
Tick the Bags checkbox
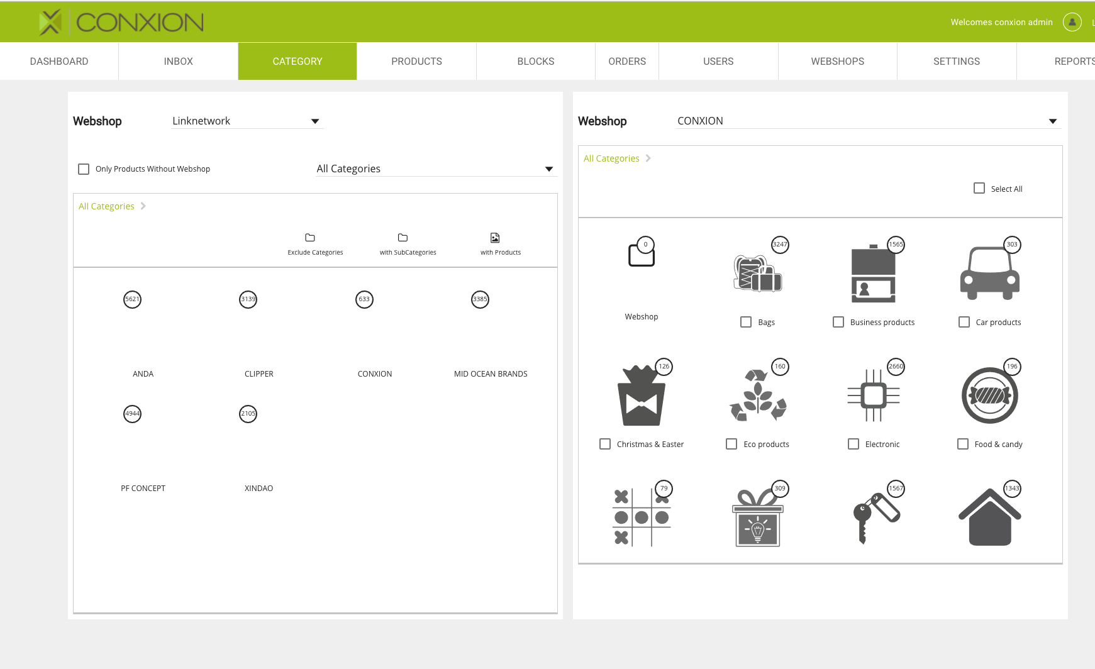point(746,322)
